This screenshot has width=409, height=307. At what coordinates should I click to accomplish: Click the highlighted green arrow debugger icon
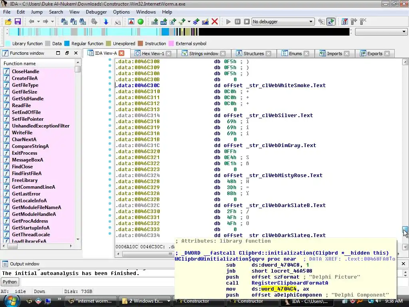tap(331, 22)
